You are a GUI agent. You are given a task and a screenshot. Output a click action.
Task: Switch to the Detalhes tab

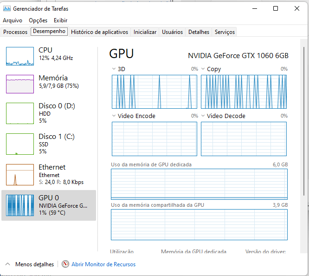coord(199,32)
